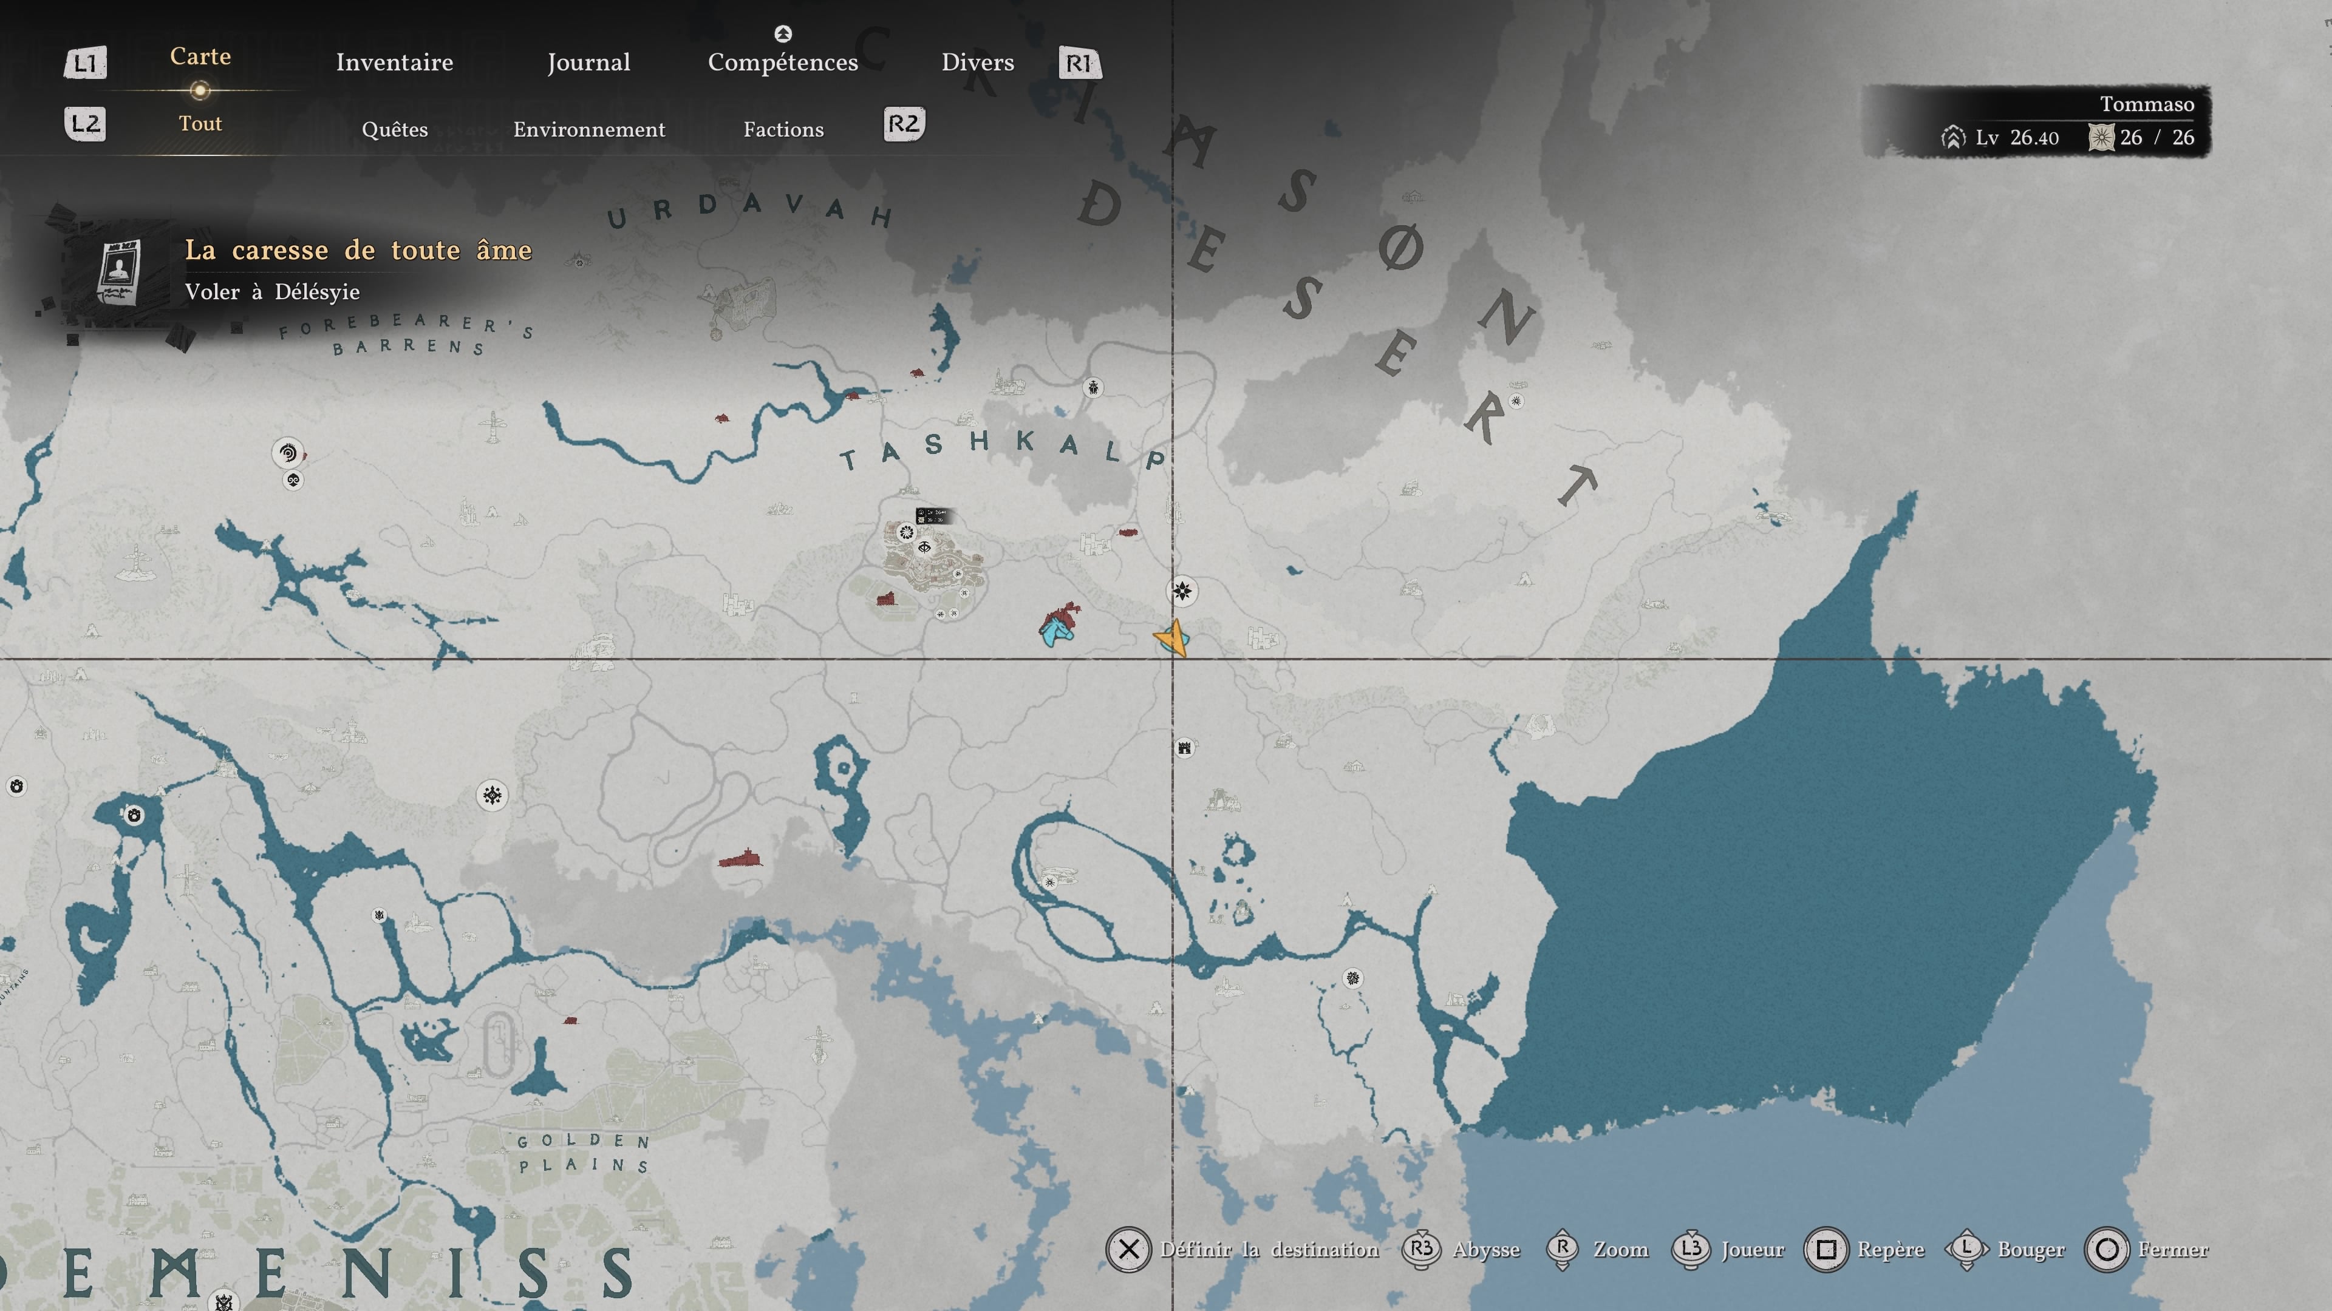Click the notification icon above Compétences
Screen dimensions: 2332x1311
coord(783,33)
